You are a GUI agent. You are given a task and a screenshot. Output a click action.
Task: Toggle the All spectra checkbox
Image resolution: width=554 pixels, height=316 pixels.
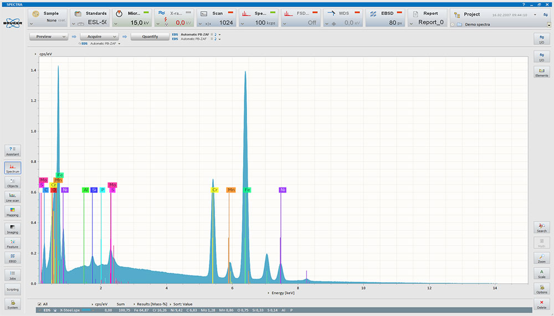39,304
